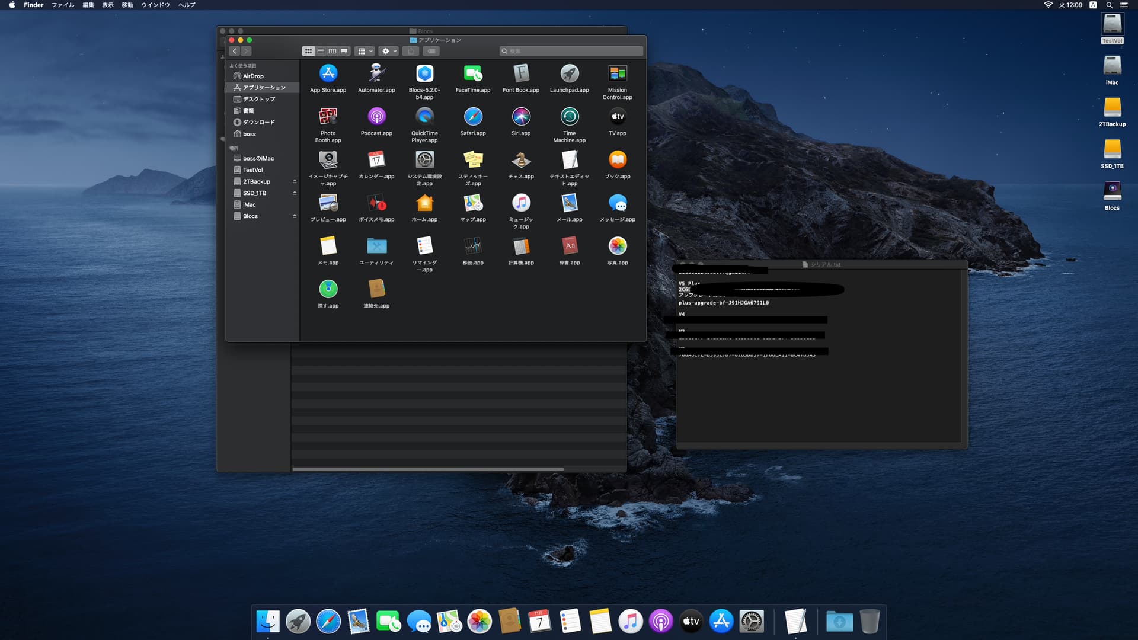The height and width of the screenshot is (640, 1138).
Task: Open QuickTime Player.app icon
Action: point(424,117)
